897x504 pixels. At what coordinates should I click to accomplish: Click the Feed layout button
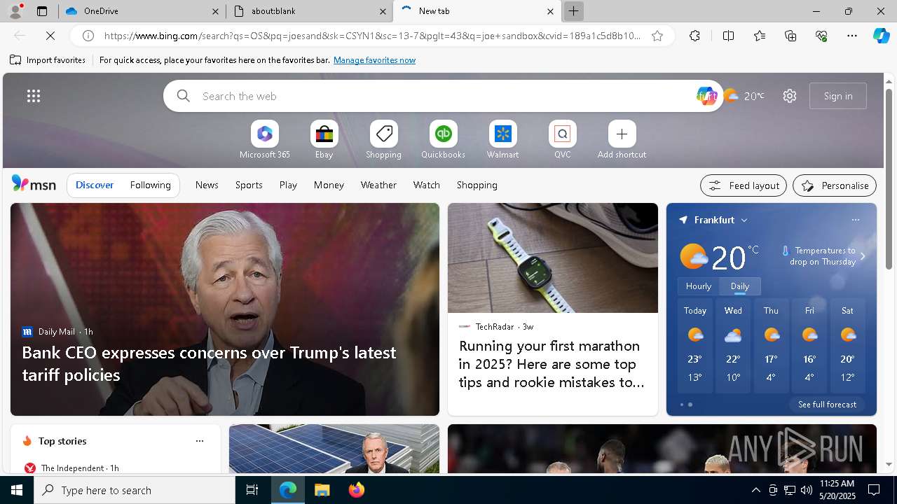744,185
